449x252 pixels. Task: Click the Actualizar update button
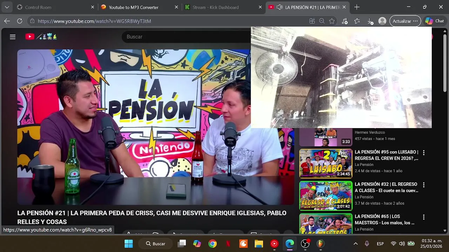click(405, 21)
